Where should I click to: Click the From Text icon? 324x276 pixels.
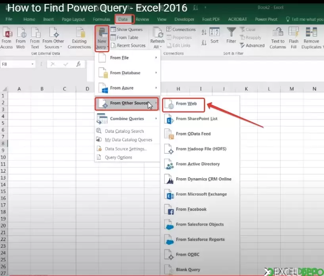click(x=35, y=32)
